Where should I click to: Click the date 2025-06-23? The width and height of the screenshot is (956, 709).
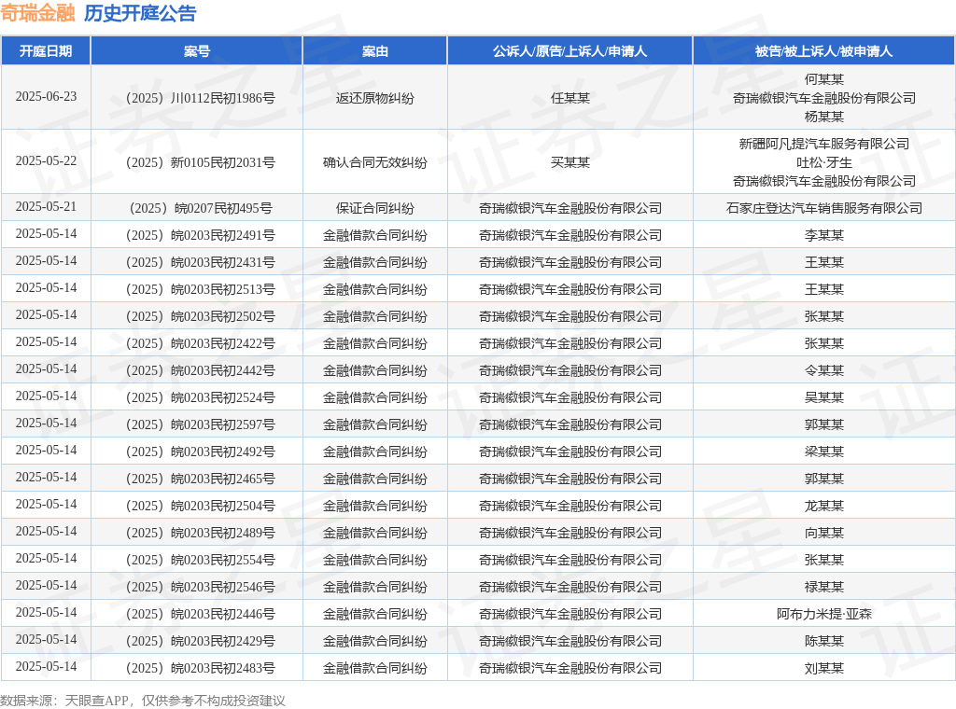click(x=47, y=97)
